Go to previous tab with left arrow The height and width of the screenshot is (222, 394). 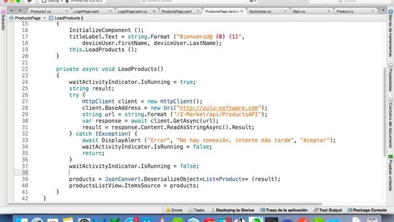[x=11, y=10]
